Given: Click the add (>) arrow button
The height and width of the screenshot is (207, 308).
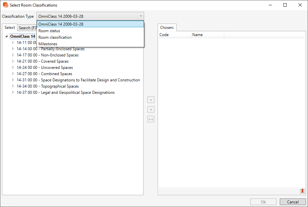Looking at the screenshot, I should tap(151, 100).
